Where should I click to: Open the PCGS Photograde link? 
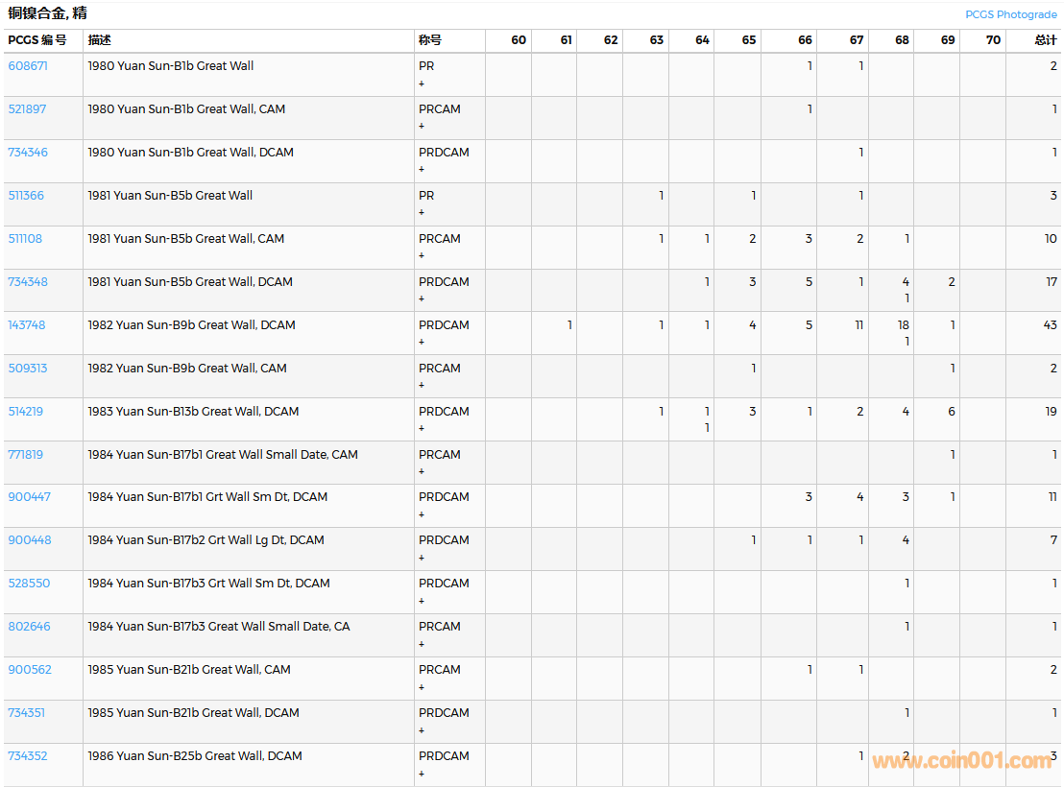pyautogui.click(x=1010, y=14)
